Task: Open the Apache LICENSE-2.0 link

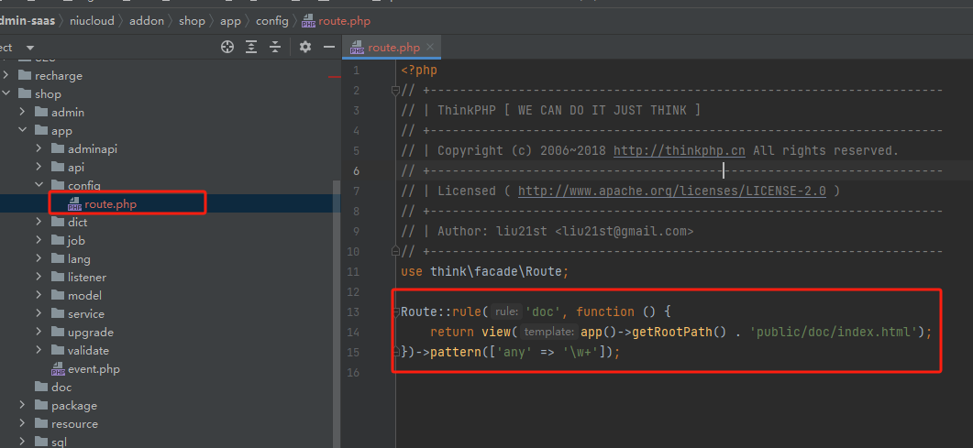Action: [x=671, y=191]
